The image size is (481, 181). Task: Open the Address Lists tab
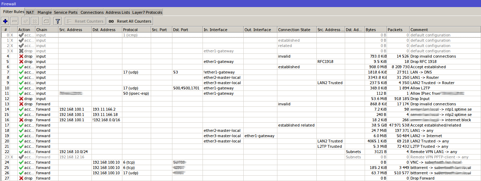pyautogui.click(x=118, y=12)
